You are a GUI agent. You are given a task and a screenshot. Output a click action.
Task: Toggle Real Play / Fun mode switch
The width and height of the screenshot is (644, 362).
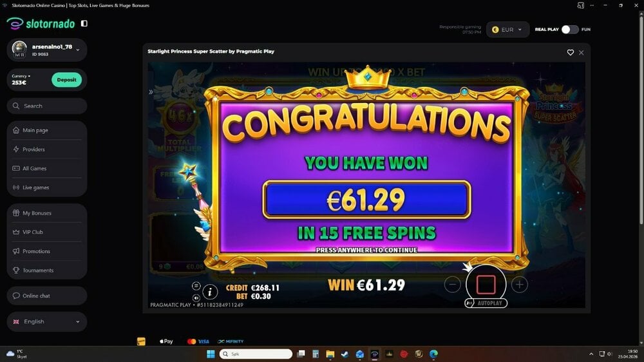(570, 30)
